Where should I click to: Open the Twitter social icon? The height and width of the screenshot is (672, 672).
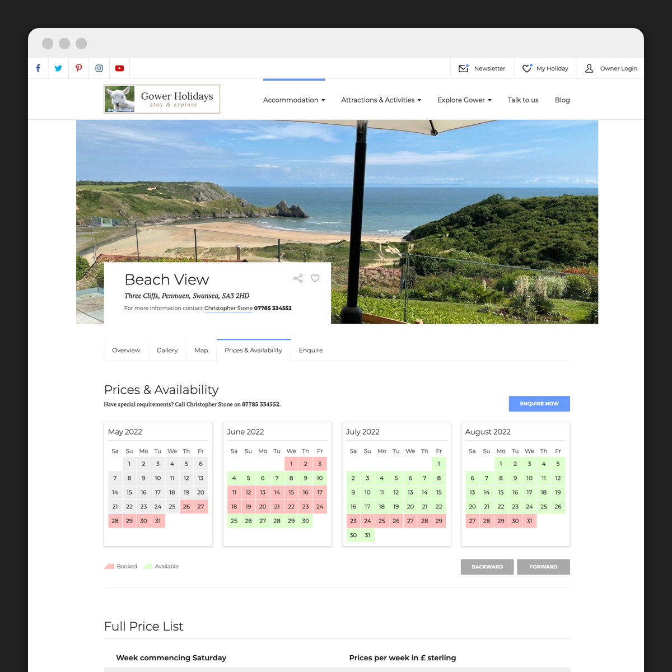58,68
